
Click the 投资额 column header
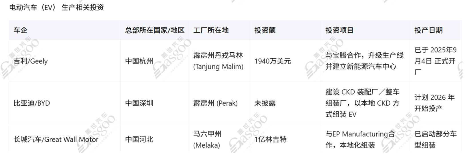tap(265, 30)
